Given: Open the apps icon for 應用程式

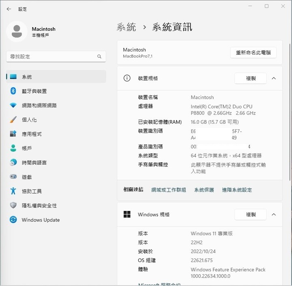Looking at the screenshot, I should pos(13,133).
